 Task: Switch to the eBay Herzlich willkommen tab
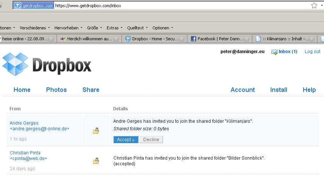coord(89,39)
